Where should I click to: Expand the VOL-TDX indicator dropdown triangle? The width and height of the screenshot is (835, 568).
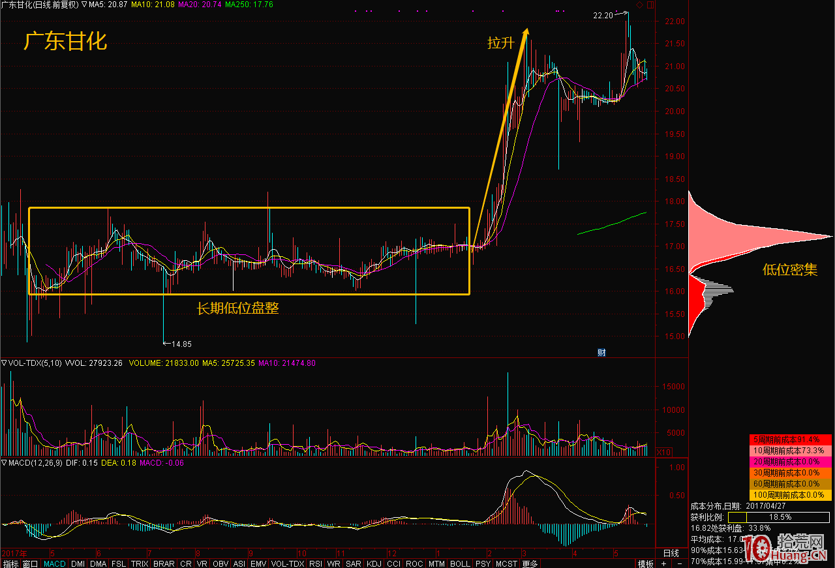point(4,363)
